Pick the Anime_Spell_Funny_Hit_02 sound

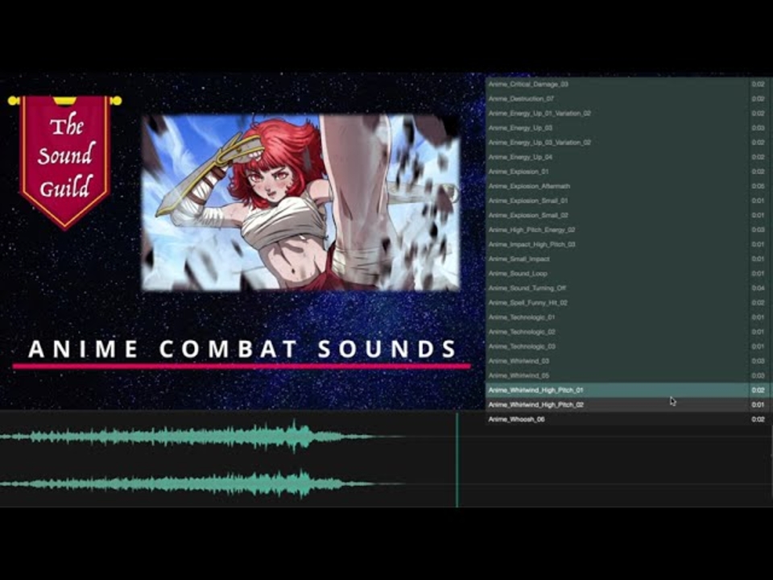(x=564, y=302)
